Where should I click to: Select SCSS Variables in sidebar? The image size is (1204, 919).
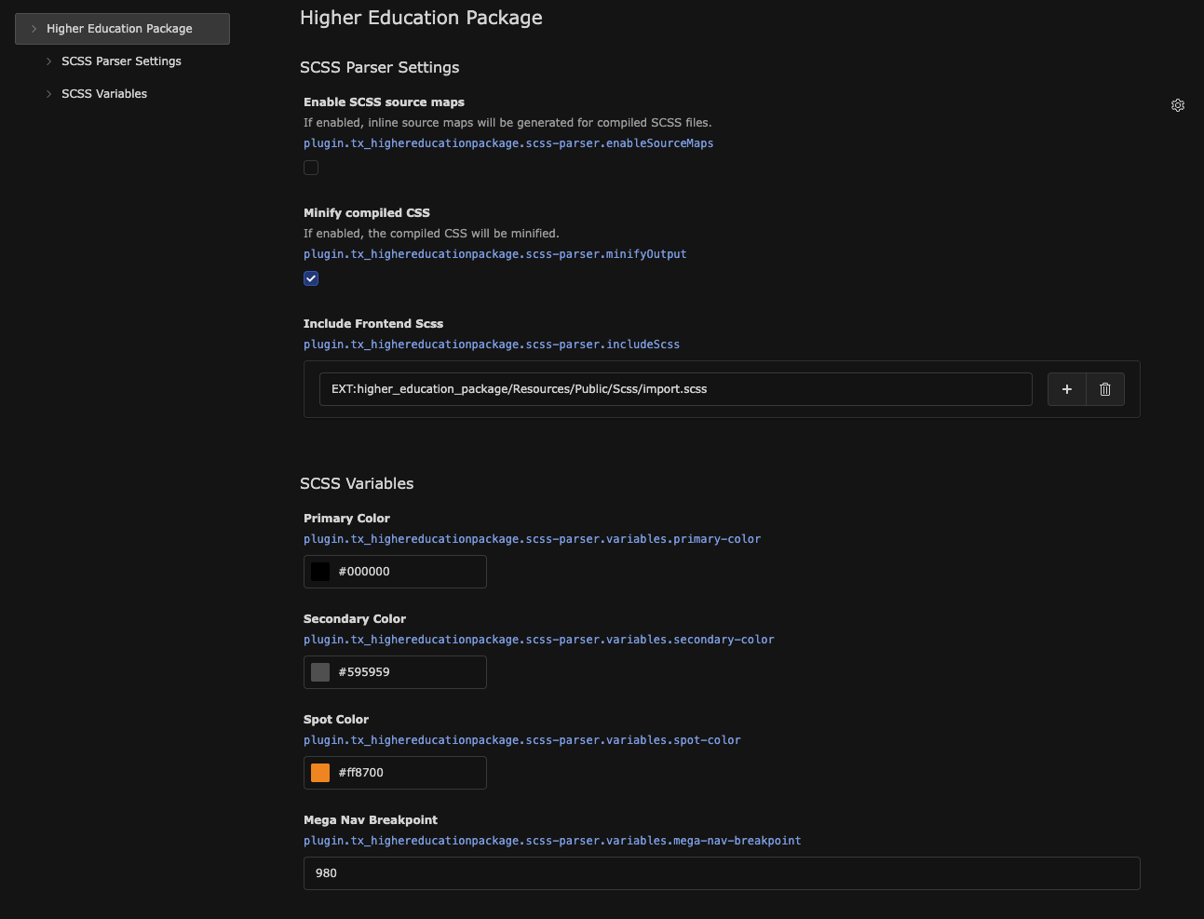(104, 94)
